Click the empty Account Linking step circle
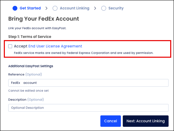 pyautogui.click(x=55, y=8)
